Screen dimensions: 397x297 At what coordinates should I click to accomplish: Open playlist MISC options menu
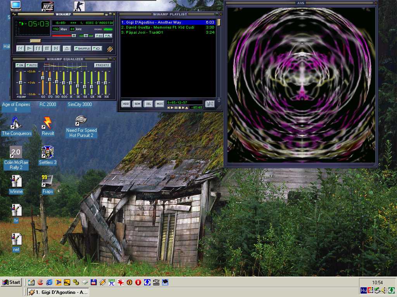[160, 104]
